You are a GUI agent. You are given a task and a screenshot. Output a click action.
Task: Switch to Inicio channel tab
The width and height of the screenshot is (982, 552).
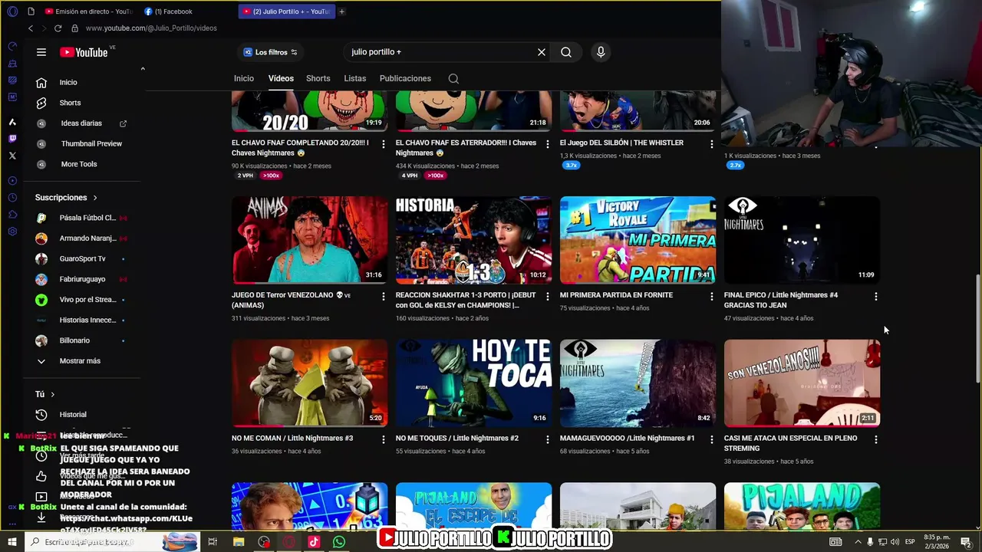pyautogui.click(x=244, y=78)
